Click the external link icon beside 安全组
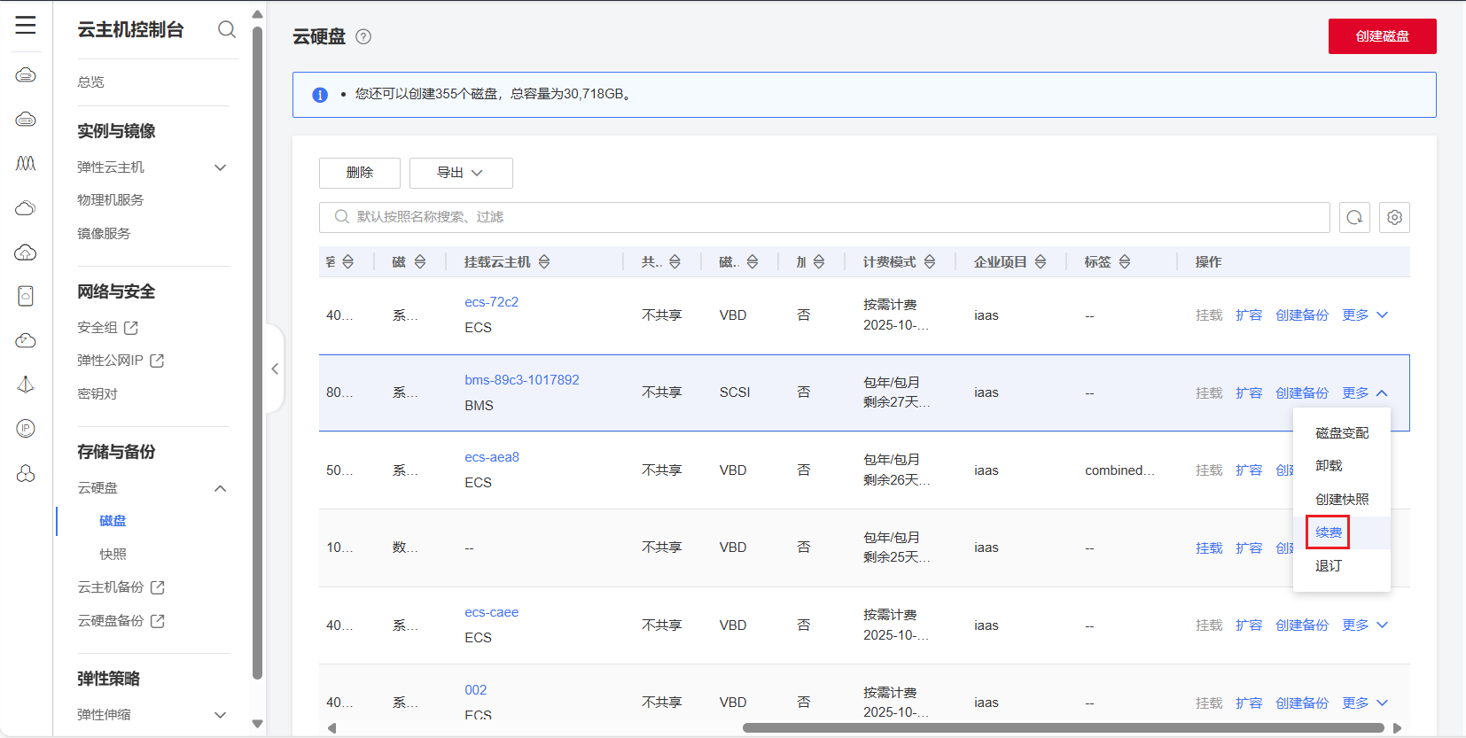This screenshot has width=1466, height=738. coord(131,328)
